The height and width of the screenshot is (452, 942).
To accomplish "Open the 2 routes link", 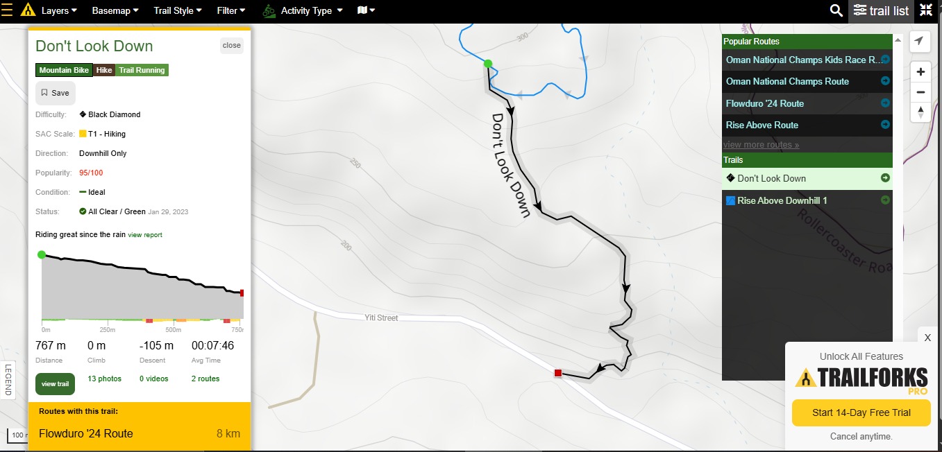I will point(205,379).
